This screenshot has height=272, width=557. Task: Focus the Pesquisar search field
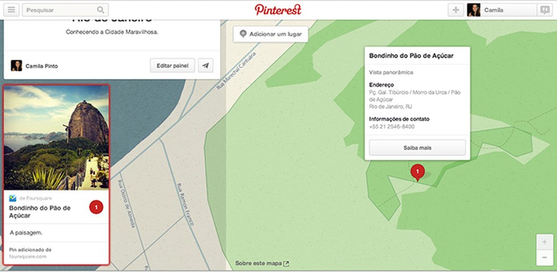tap(65, 10)
